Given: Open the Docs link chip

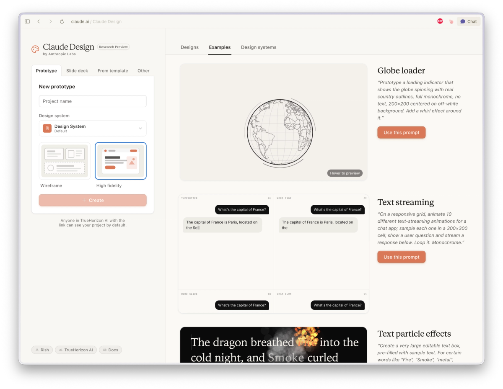Looking at the screenshot, I should coord(110,350).
